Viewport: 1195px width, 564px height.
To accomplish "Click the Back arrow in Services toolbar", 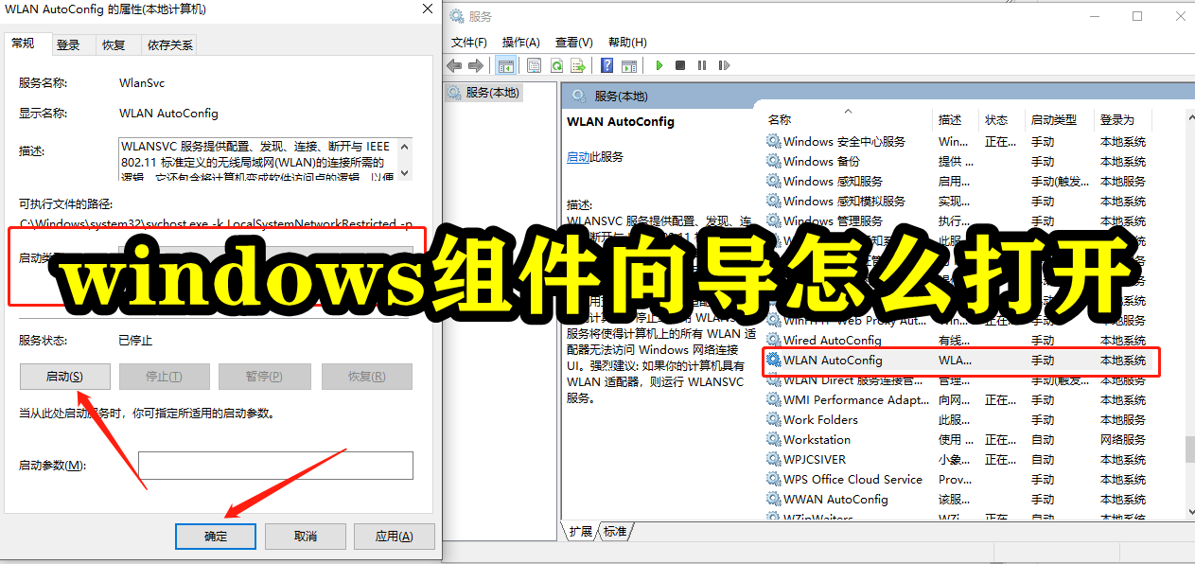I will pos(454,65).
